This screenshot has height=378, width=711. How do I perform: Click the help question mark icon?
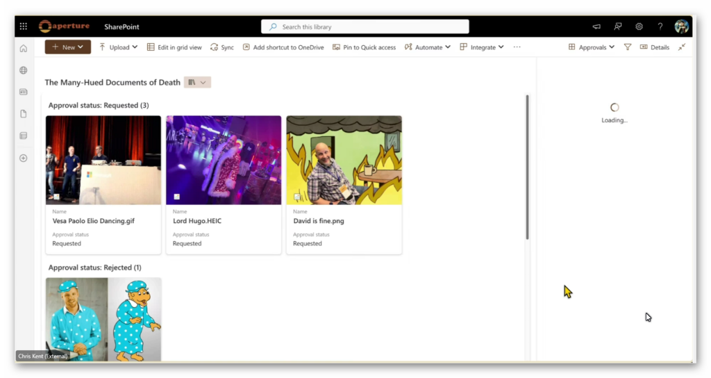pyautogui.click(x=660, y=26)
